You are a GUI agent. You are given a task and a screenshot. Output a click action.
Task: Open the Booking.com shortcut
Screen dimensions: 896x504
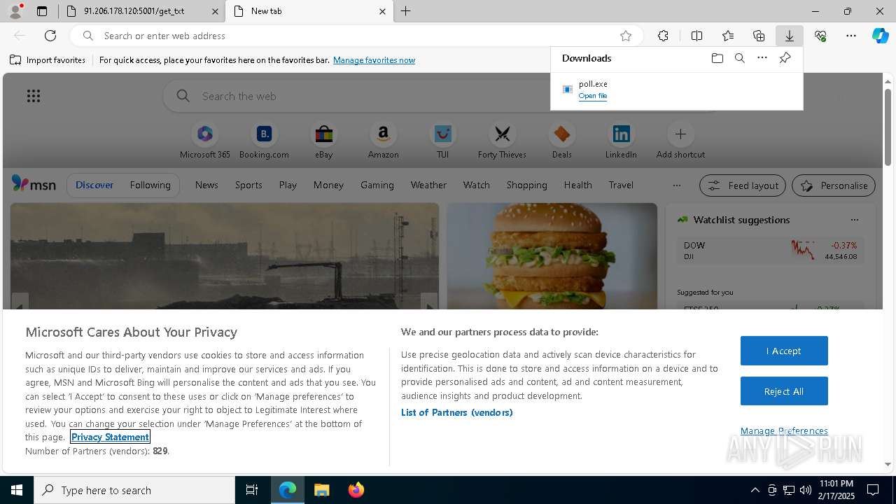click(x=264, y=141)
